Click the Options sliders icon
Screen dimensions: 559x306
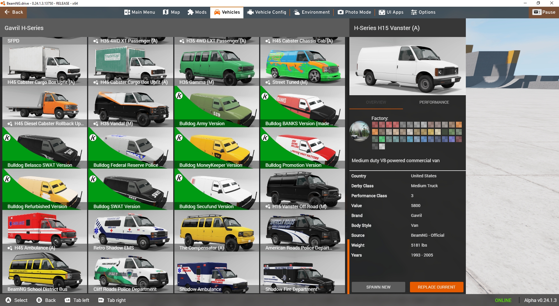click(414, 12)
